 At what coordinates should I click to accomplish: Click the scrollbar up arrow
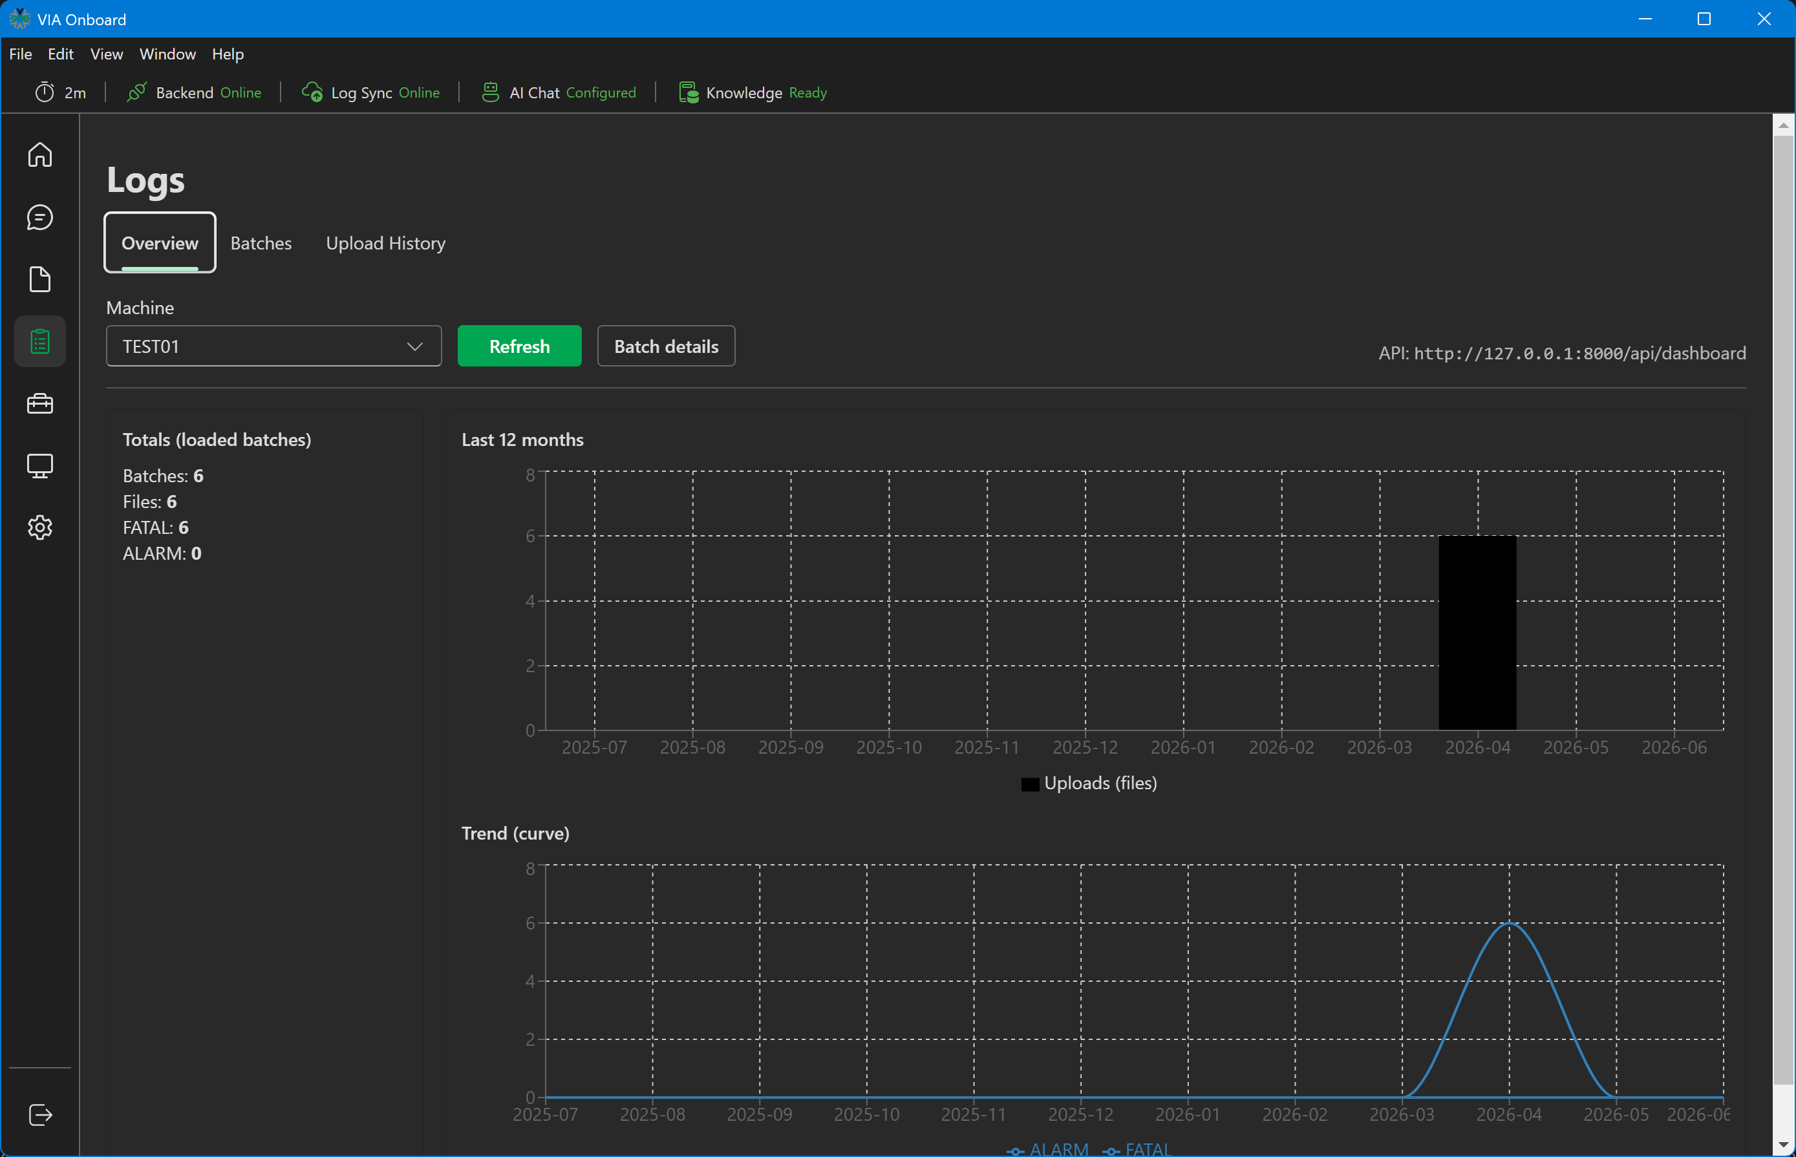1784,125
